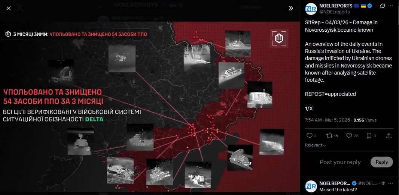Like the post with heart icon

tap(349, 136)
